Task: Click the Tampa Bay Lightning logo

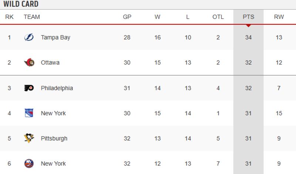Action: click(29, 37)
